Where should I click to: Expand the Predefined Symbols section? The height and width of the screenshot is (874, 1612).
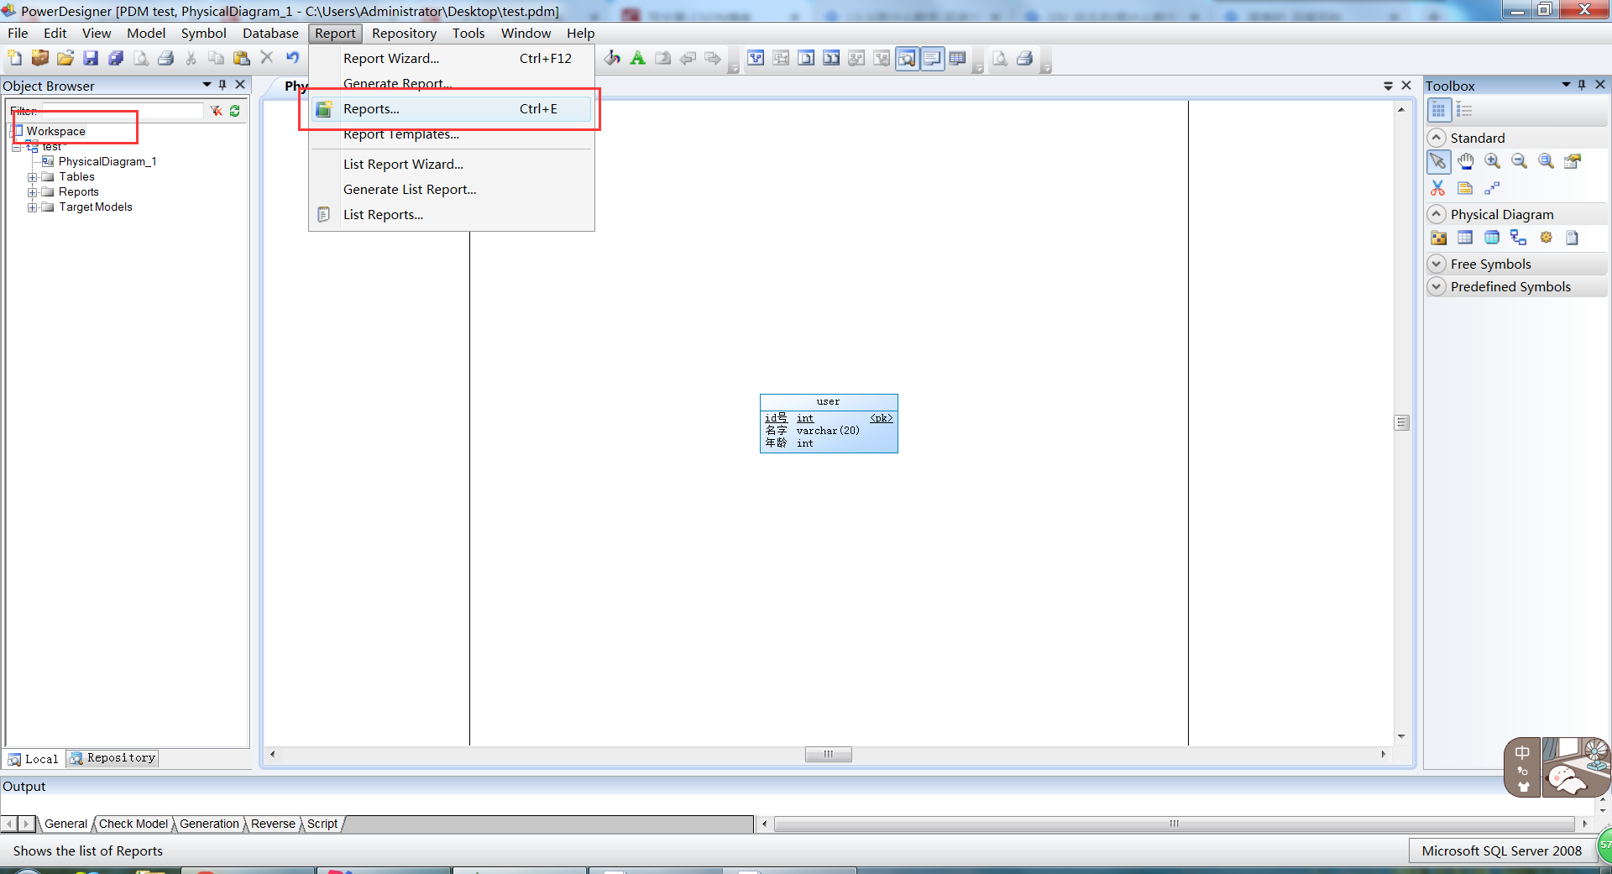1437,286
